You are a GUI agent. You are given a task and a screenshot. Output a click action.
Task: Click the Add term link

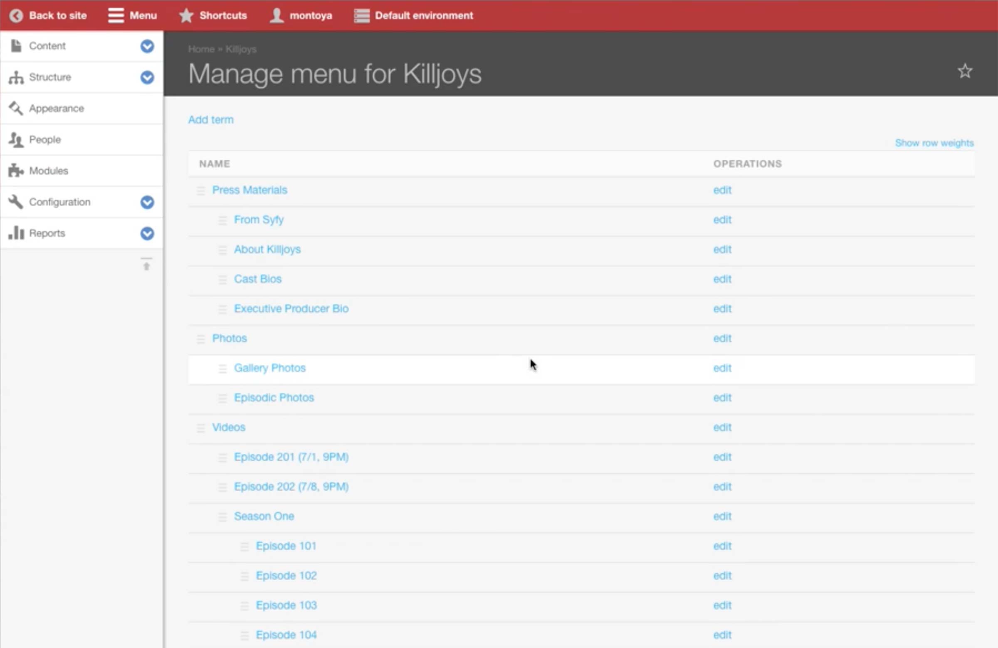(210, 119)
